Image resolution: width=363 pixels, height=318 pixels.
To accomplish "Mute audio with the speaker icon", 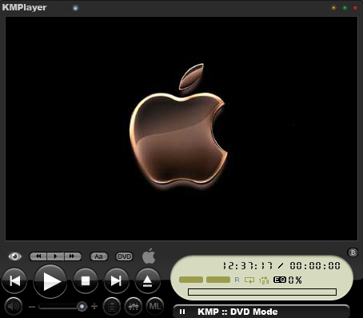I will 14,306.
